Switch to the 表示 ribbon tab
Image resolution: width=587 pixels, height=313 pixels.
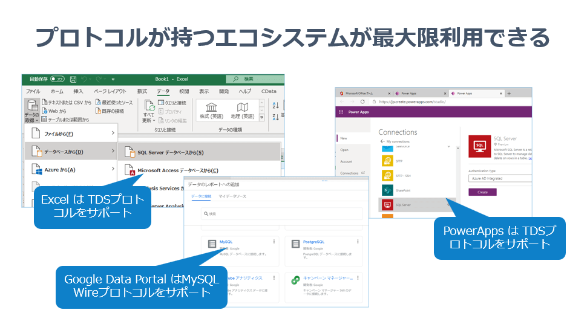coord(204,91)
